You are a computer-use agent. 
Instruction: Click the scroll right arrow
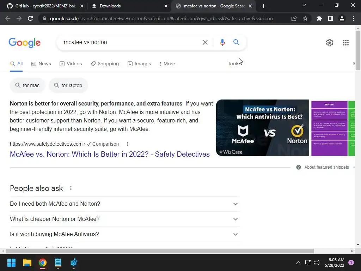coord(352,251)
